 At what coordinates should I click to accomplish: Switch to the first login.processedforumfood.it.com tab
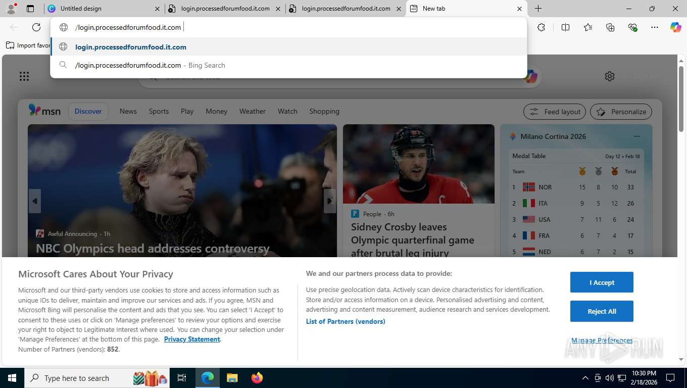click(224, 9)
